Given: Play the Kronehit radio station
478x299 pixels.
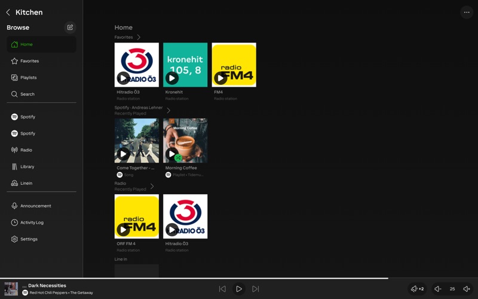Looking at the screenshot, I should pos(172,78).
